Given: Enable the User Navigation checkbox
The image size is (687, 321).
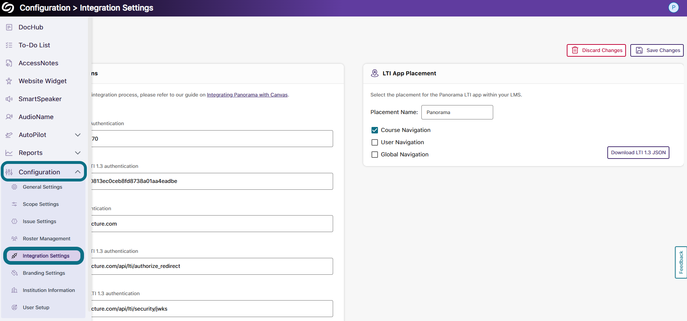Looking at the screenshot, I should coord(375,142).
